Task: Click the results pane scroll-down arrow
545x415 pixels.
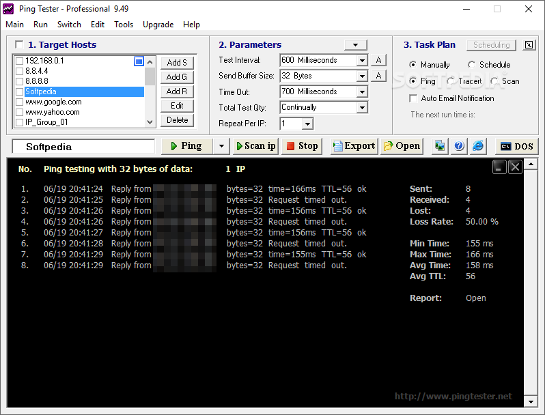Action: pos(531,402)
